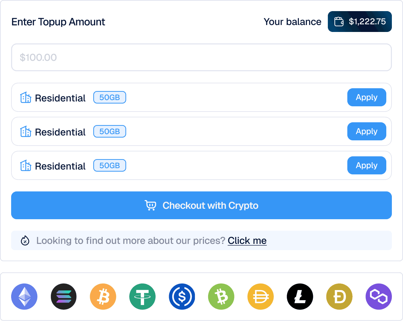This screenshot has width=403, height=321.
Task: Select the Bitcoin Cash icon
Action: pos(221,296)
